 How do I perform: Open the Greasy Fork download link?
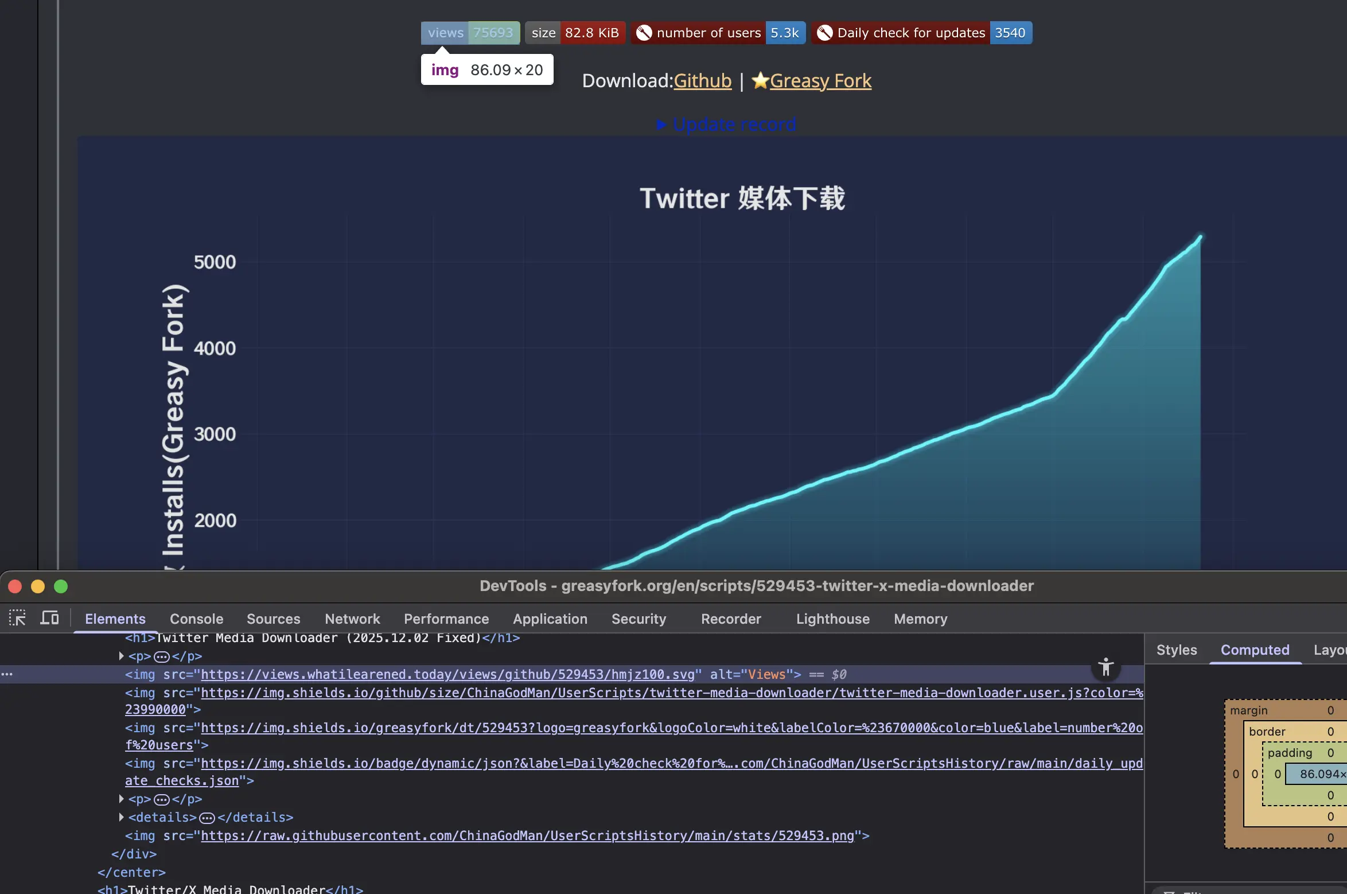point(820,81)
